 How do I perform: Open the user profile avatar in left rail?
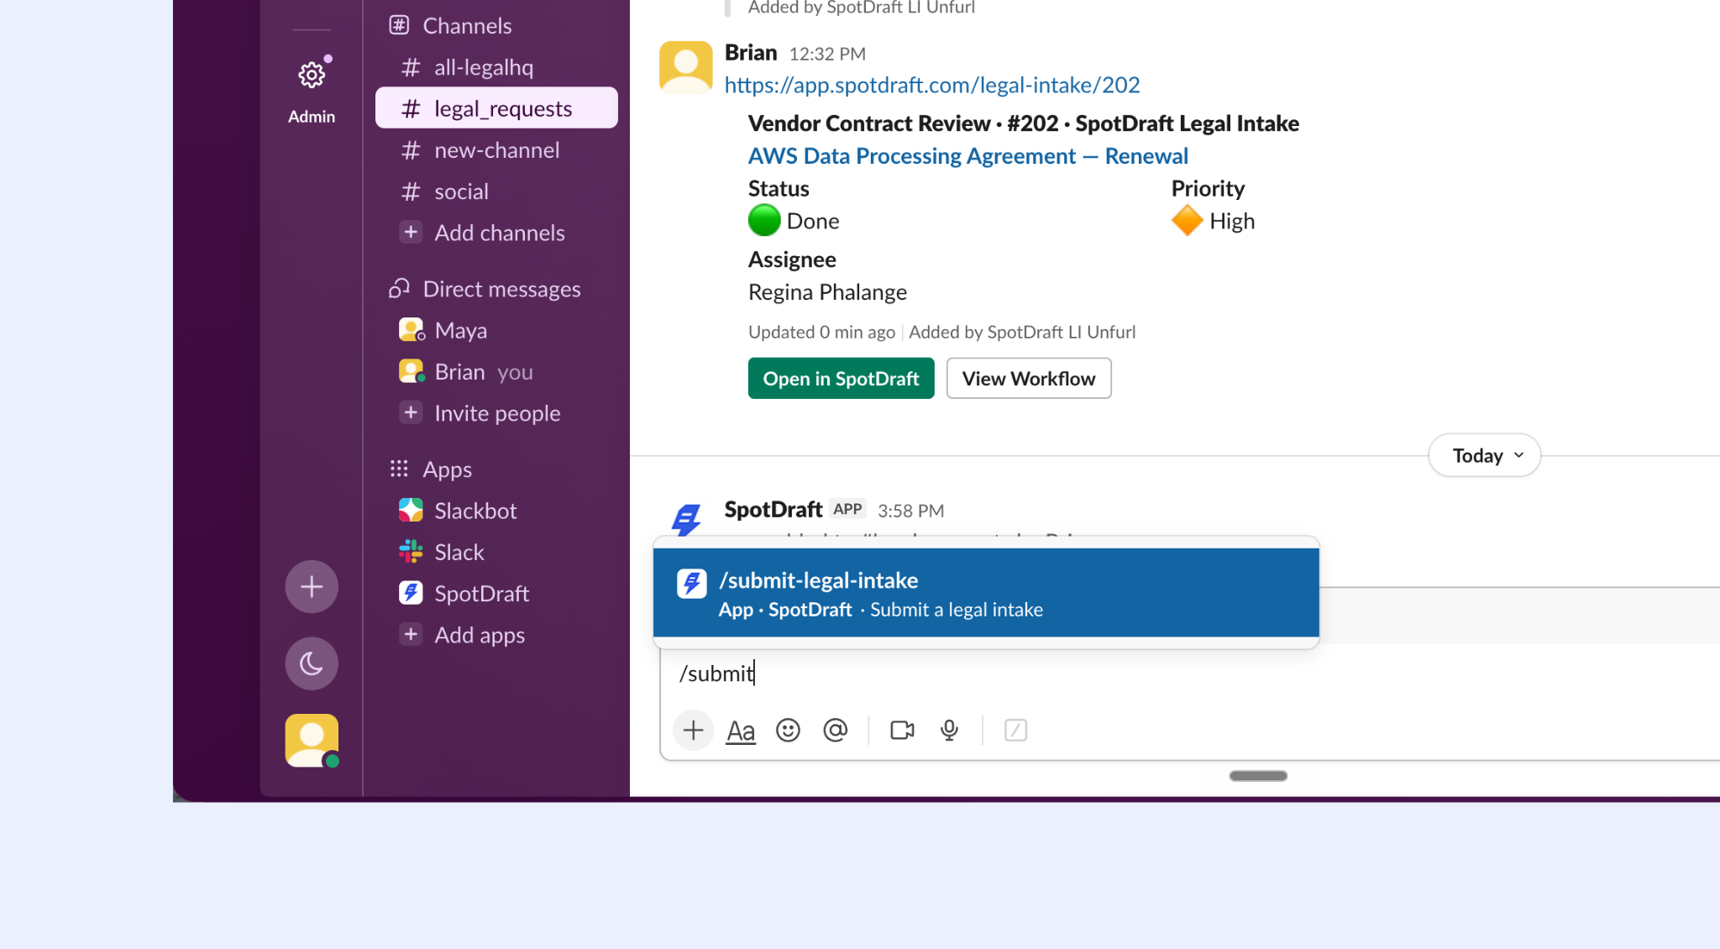pos(312,740)
